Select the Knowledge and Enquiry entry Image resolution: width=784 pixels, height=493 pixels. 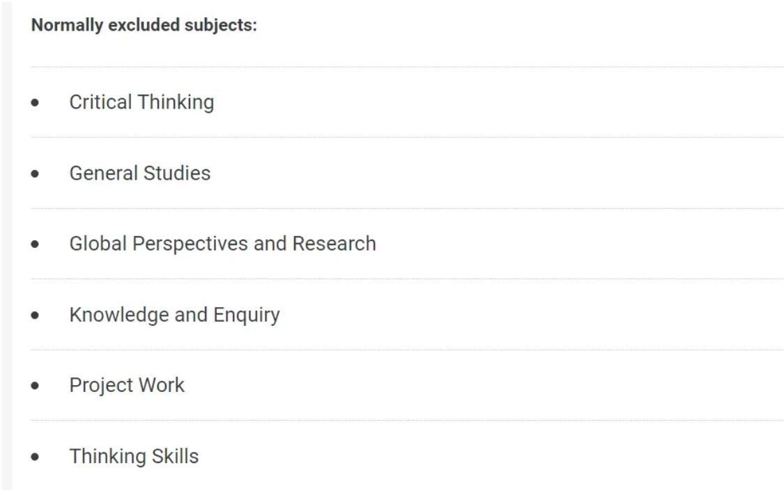[x=174, y=315]
